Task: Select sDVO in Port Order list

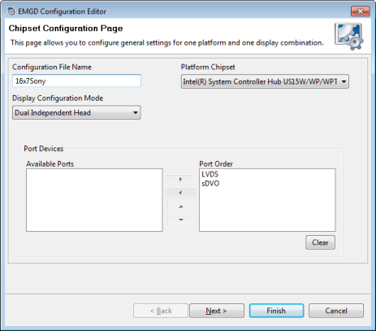Action: (210, 184)
